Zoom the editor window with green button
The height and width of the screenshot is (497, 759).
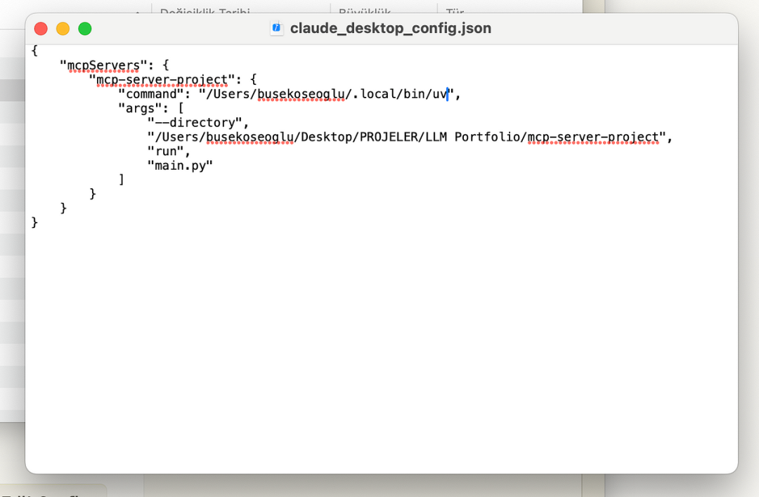click(85, 29)
